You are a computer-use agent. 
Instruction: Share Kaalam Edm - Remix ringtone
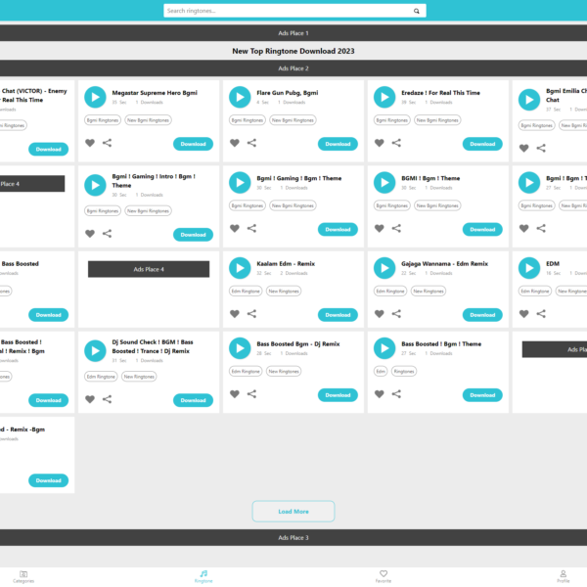(x=251, y=314)
